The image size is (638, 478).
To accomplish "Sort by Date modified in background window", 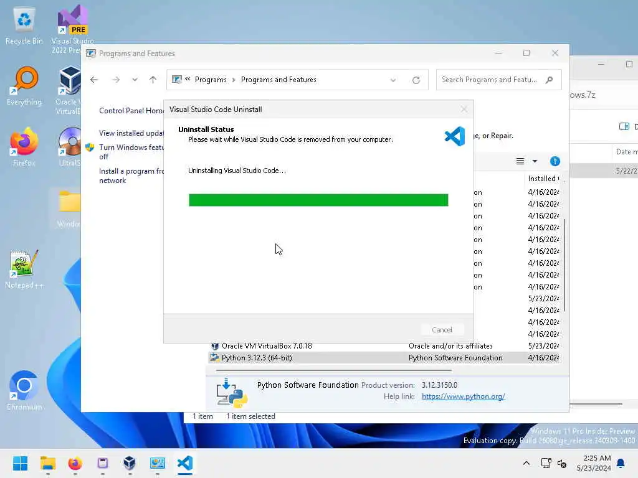I will click(626, 152).
